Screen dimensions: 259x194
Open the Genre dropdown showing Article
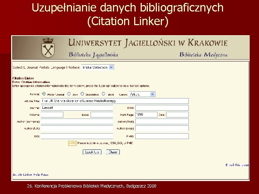point(142,94)
